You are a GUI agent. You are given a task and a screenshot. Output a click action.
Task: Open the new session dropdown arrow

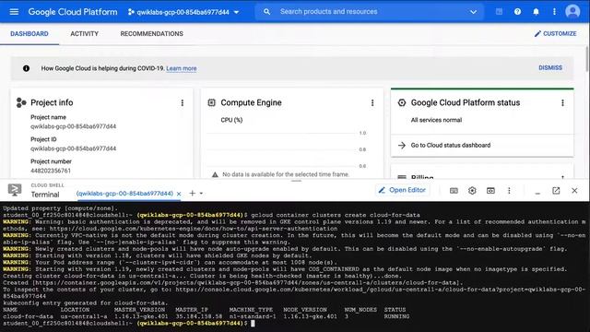pyautogui.click(x=201, y=194)
